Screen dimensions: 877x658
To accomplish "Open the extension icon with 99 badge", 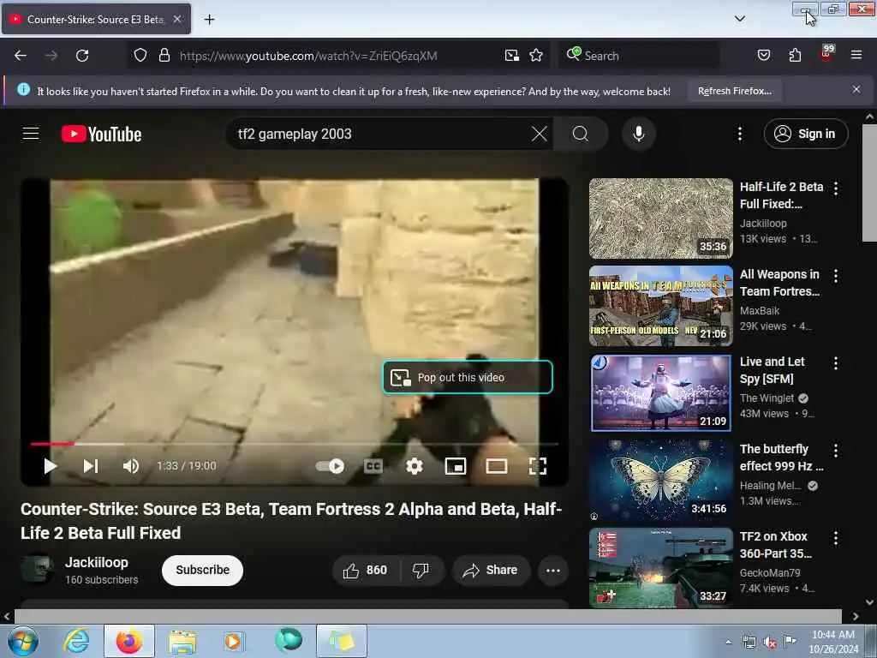I will coord(826,54).
